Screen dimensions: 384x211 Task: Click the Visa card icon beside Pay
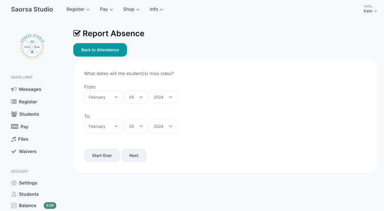15,126
